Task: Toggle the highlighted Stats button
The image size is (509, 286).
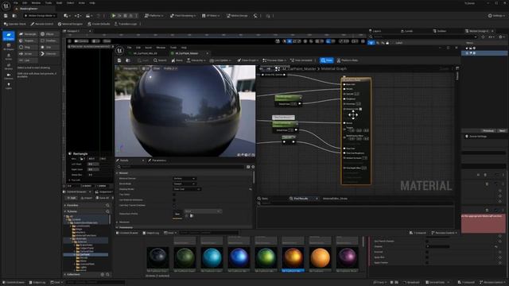Action: point(327,60)
